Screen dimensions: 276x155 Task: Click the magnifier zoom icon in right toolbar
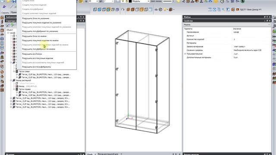(x=223, y=9)
